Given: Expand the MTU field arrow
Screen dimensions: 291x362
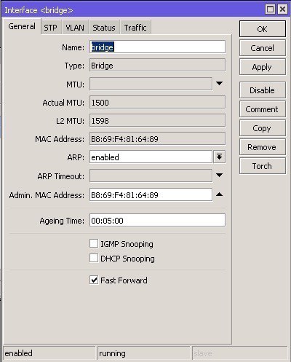Looking at the screenshot, I should 219,84.
